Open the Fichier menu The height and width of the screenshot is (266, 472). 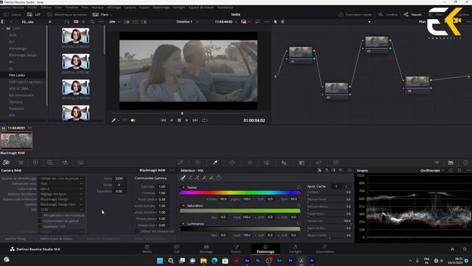[x=32, y=7]
